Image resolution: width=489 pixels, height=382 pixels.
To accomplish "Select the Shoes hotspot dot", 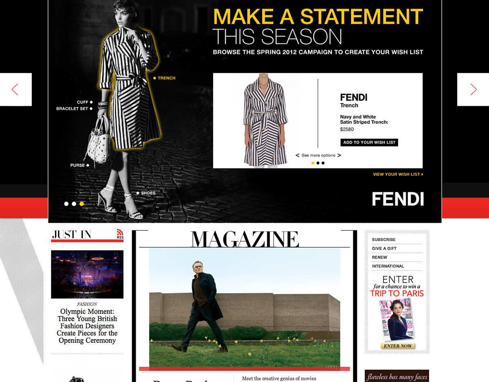I will (138, 193).
